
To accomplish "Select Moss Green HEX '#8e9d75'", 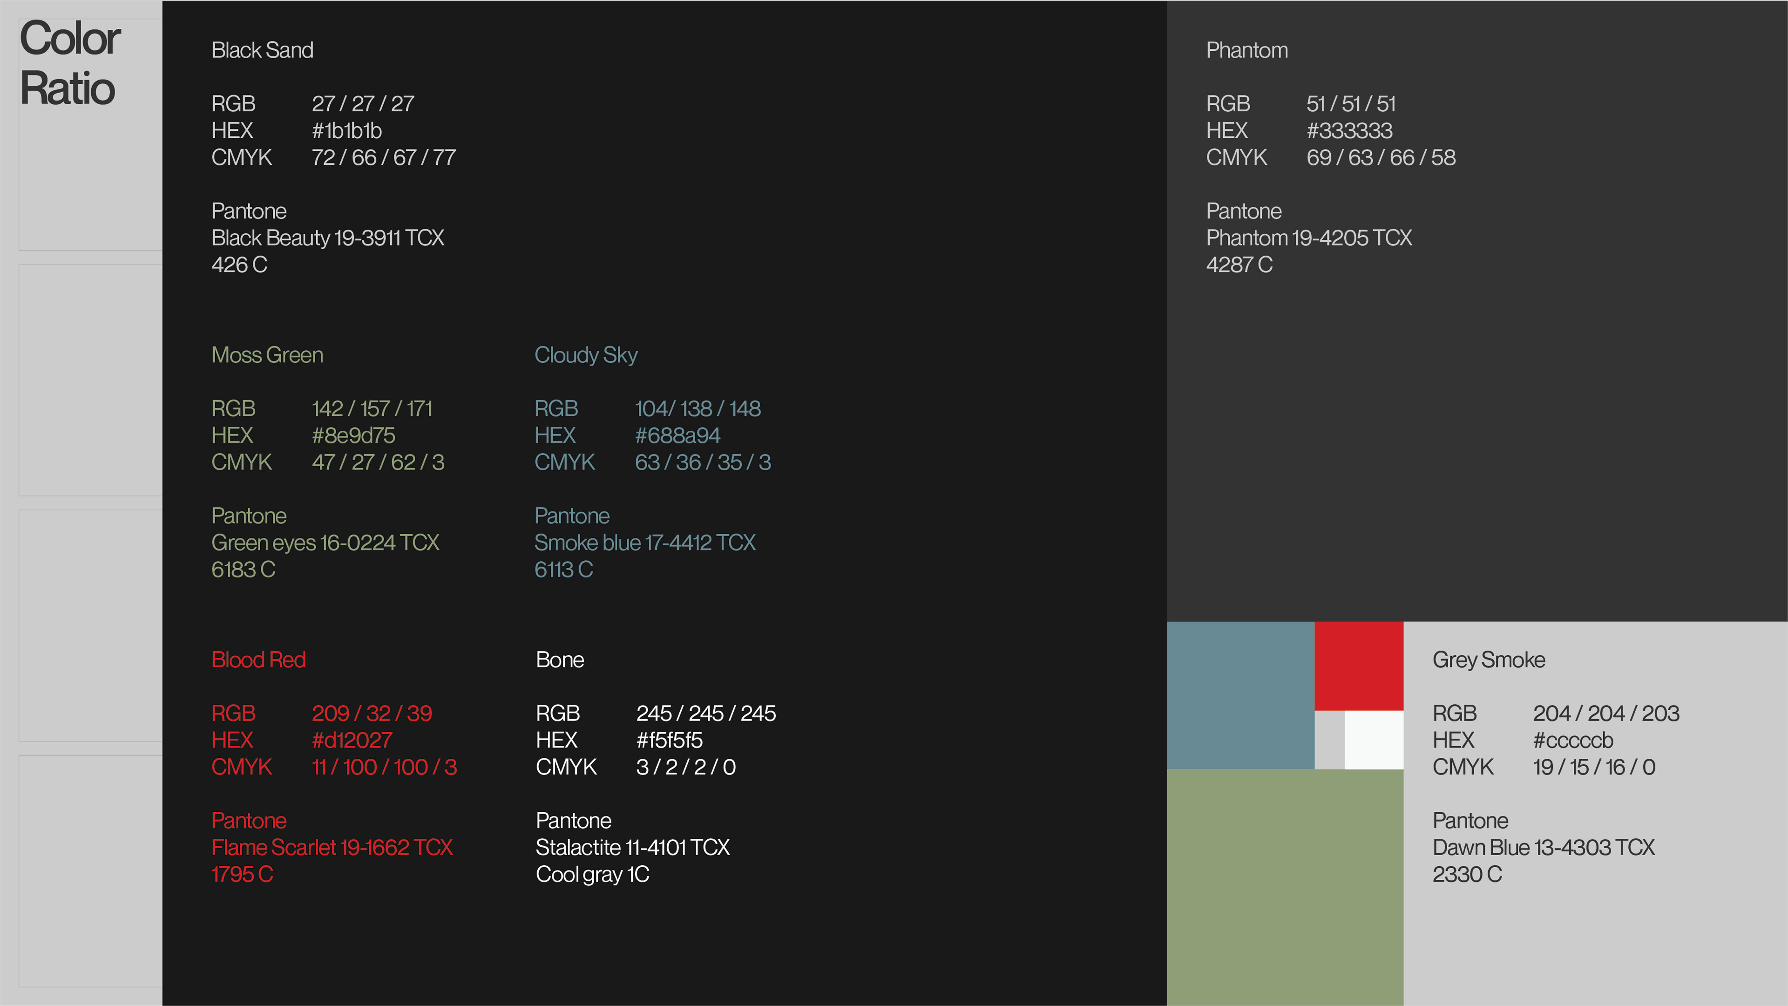I will point(353,435).
